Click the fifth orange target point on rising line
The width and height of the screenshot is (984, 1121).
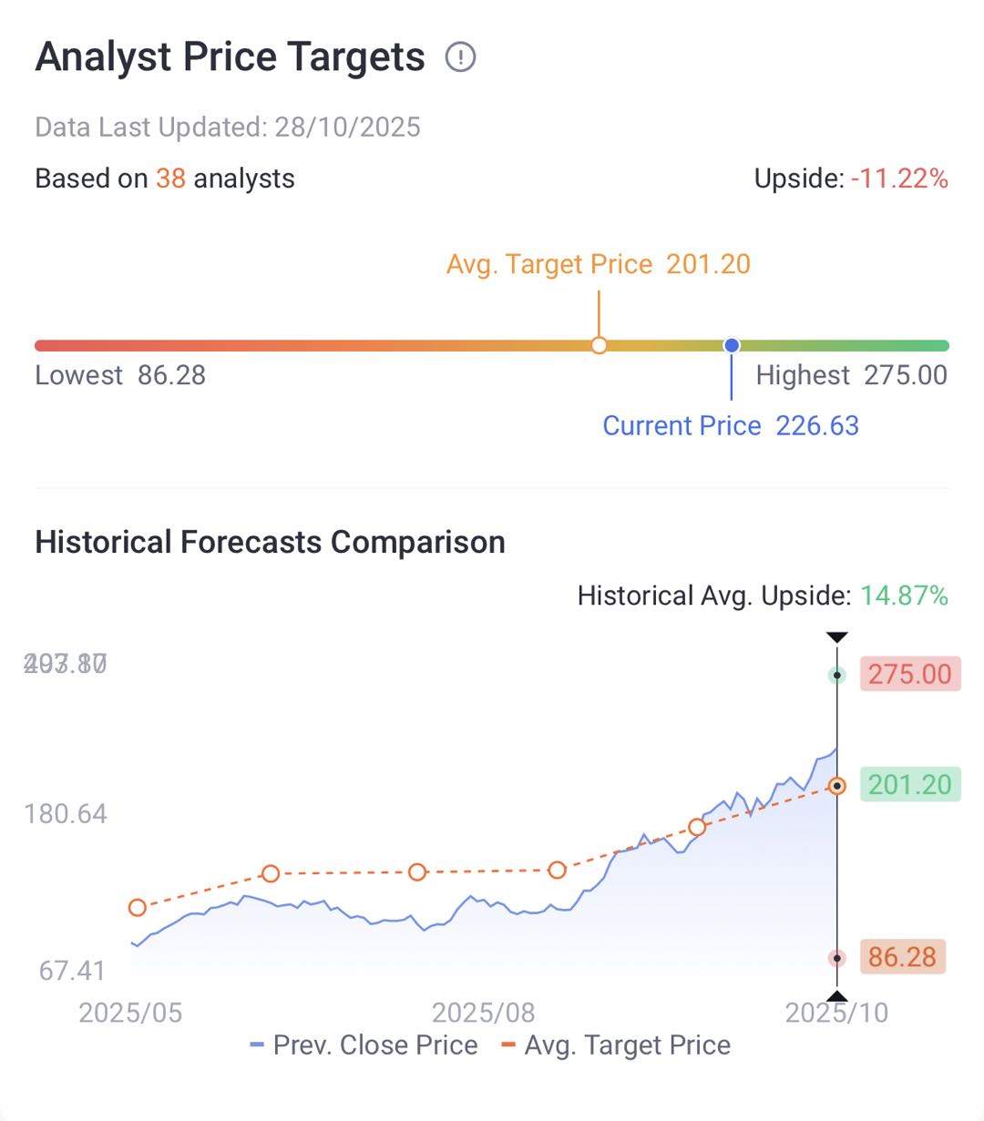pos(697,827)
